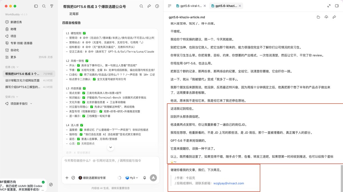Share the article file arrow icon
Screen dimensions: 343x192
click(334, 17)
